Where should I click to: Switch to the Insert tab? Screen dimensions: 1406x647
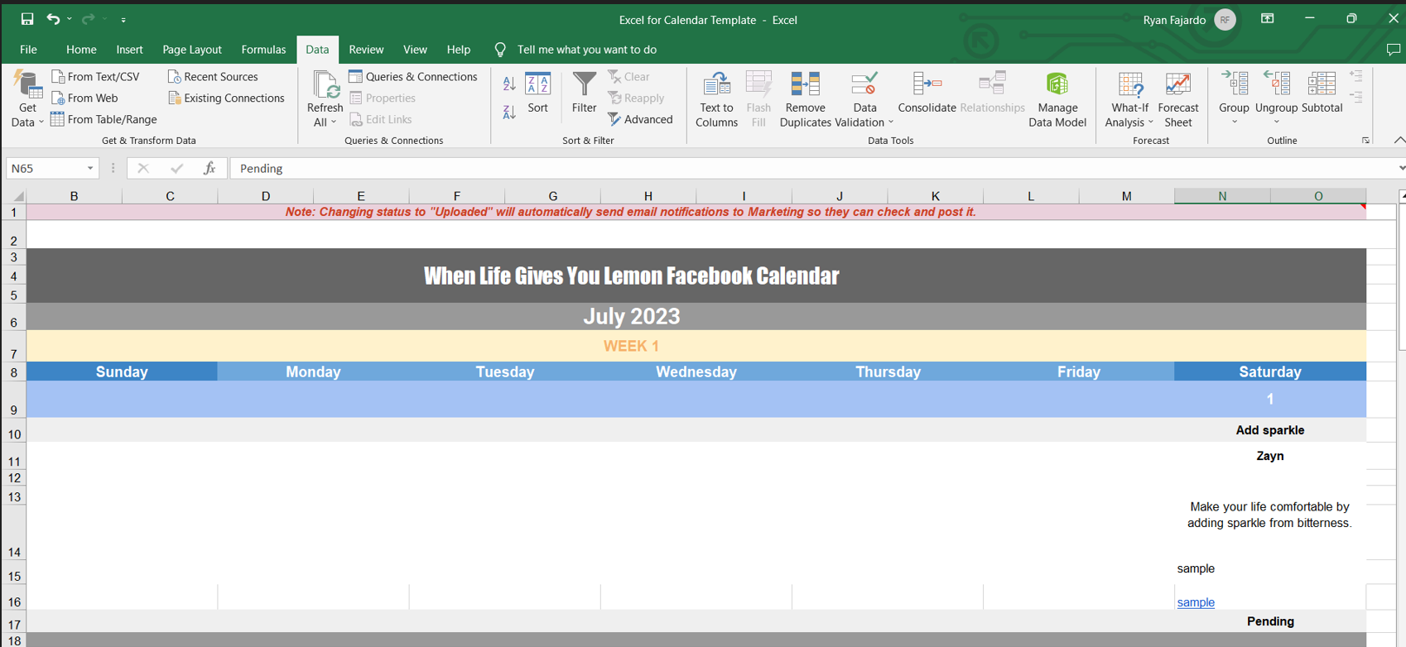(x=129, y=50)
